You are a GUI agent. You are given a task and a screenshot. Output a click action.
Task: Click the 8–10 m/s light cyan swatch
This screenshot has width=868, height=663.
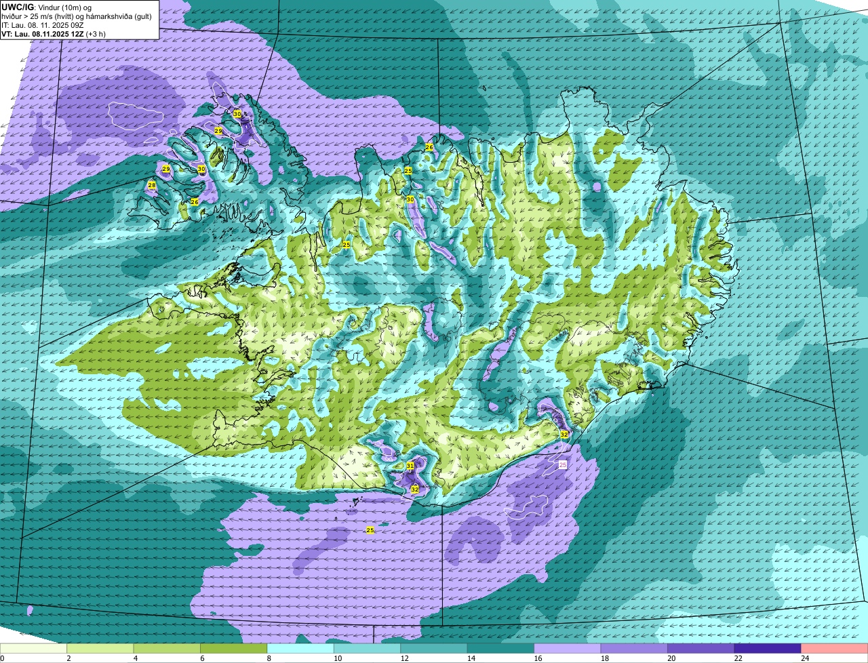(x=301, y=649)
